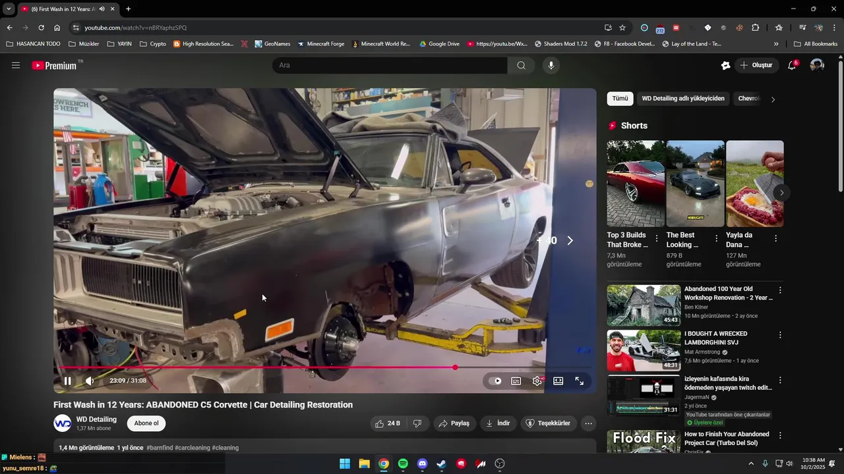Open Chrome media controls music-note icon
Image resolution: width=844 pixels, height=474 pixels.
pyautogui.click(x=802, y=28)
